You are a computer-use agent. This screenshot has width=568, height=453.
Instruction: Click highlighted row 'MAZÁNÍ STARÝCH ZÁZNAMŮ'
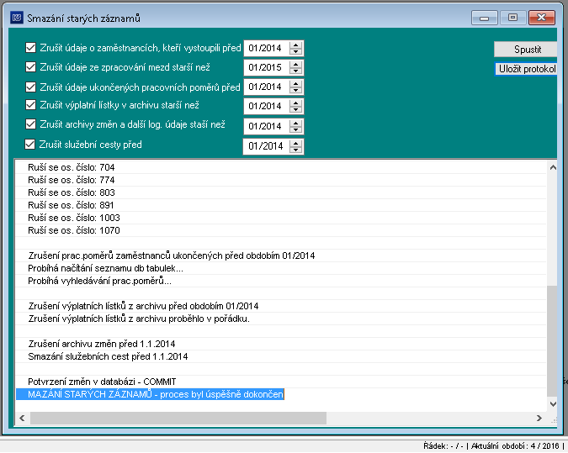point(151,394)
